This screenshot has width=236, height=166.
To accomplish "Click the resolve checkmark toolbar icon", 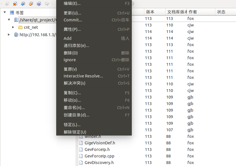I will coord(47,4).
